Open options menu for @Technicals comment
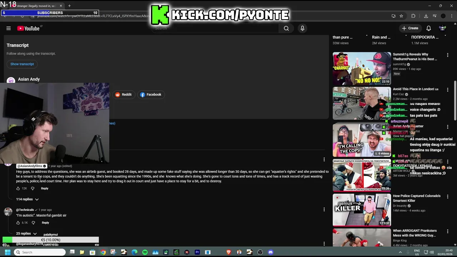 [324, 210]
